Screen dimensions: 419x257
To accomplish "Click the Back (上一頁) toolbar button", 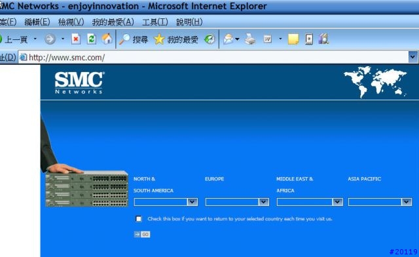I will 14,39.
